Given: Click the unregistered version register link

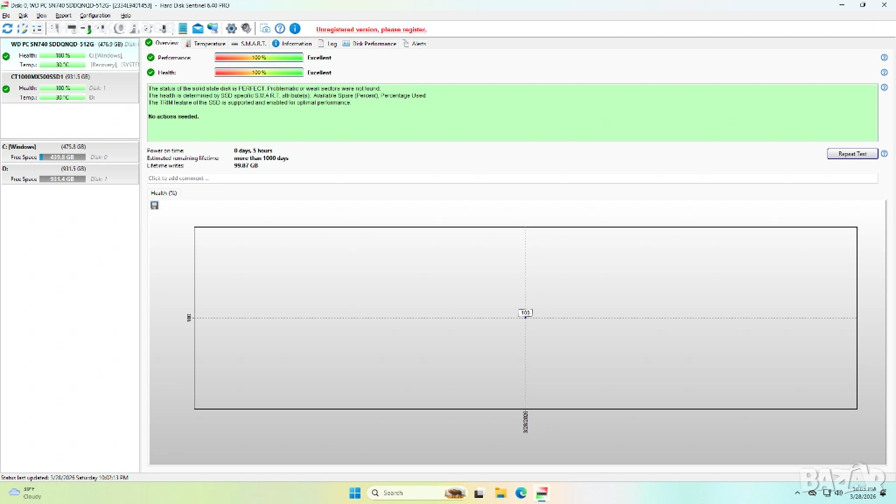Looking at the screenshot, I should tap(371, 30).
